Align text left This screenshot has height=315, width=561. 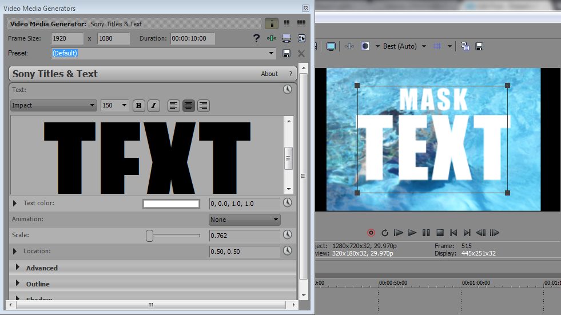tap(173, 106)
